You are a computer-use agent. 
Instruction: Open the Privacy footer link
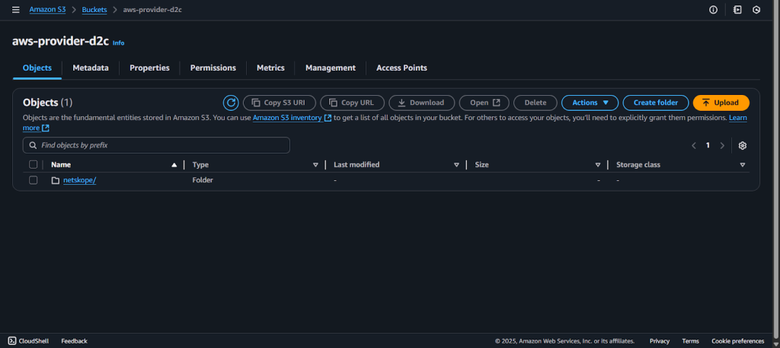[660, 341]
